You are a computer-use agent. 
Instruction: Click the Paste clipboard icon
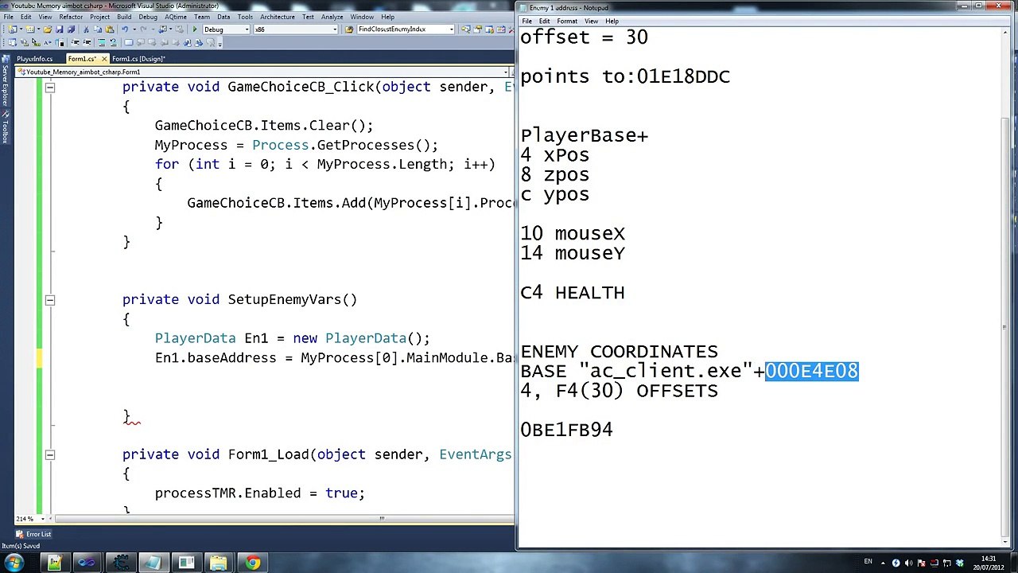pos(110,29)
